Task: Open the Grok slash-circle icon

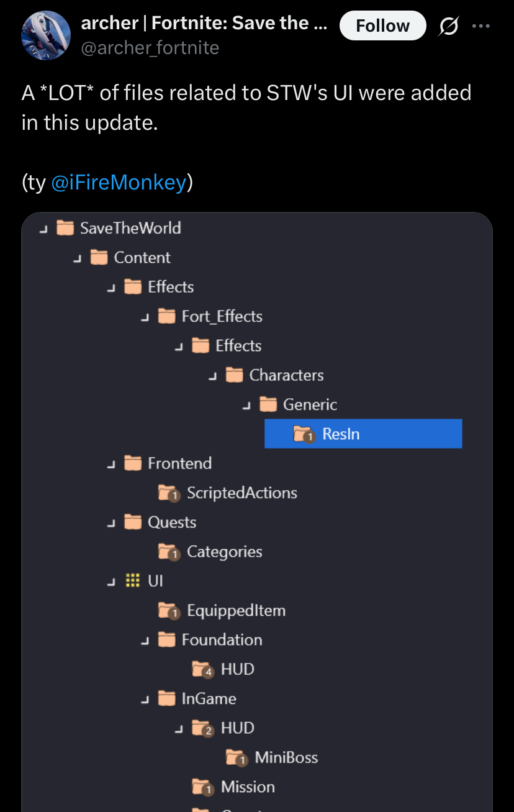Action: point(449,26)
